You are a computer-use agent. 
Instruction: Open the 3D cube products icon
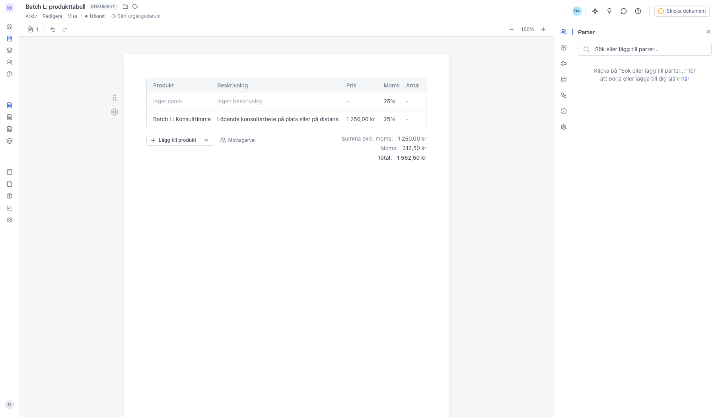[x=10, y=196]
